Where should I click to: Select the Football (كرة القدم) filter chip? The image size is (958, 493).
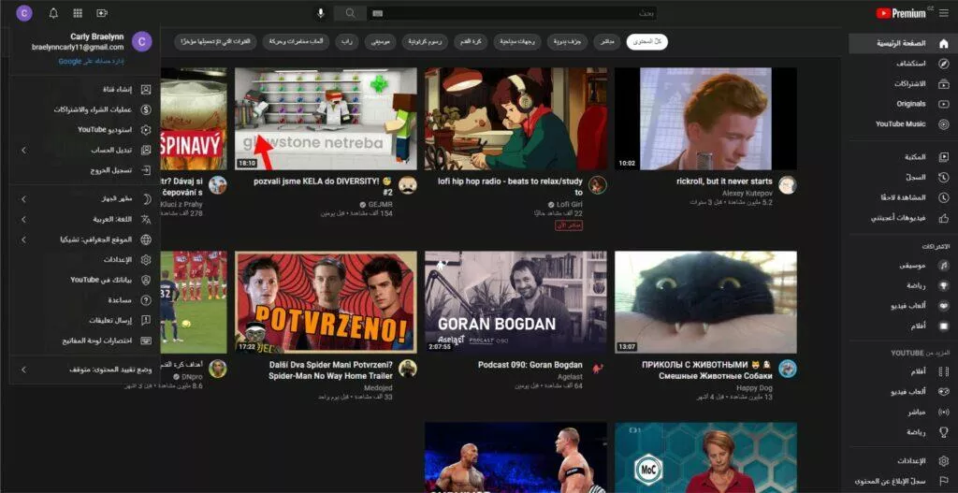[x=471, y=41]
